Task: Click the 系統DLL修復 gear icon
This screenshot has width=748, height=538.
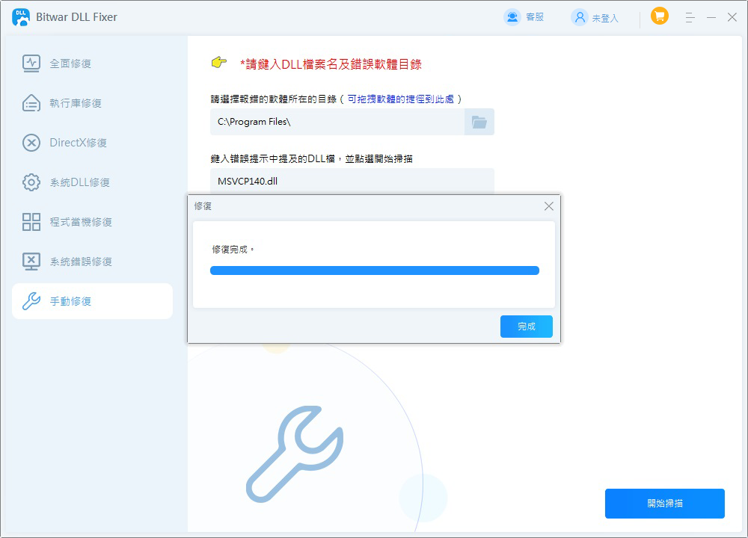Action: pyautogui.click(x=31, y=182)
